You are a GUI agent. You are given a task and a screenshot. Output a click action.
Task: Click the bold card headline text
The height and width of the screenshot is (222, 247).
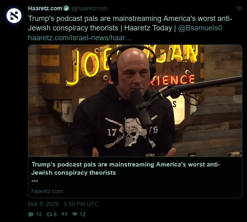pos(126,169)
